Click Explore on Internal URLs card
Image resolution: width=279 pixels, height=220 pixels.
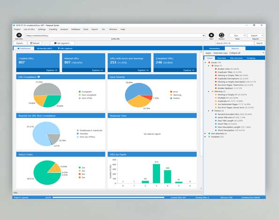[x=97, y=70]
